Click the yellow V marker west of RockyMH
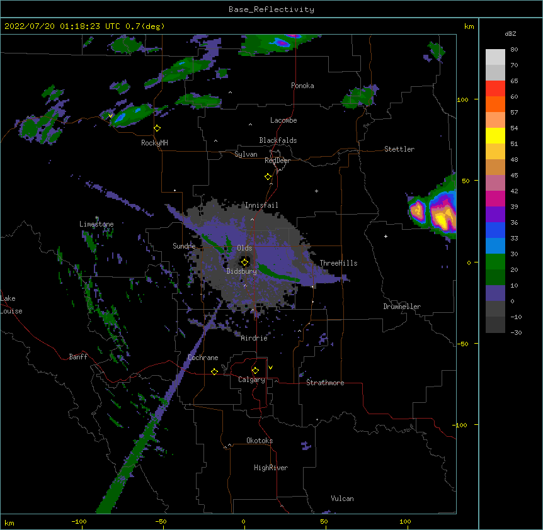The height and width of the screenshot is (530, 543). 110,116
